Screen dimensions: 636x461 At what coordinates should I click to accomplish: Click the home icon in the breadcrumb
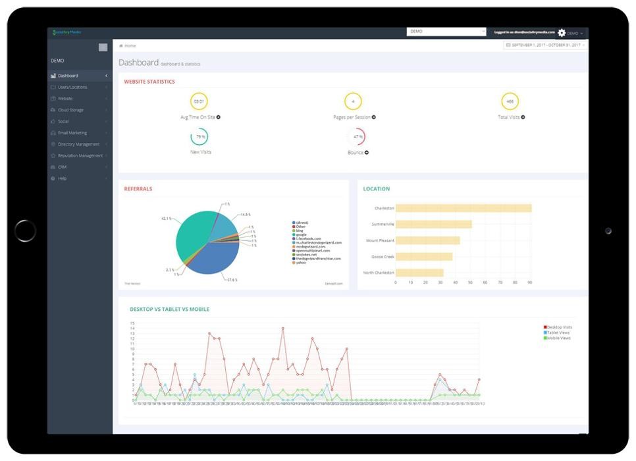pos(120,46)
